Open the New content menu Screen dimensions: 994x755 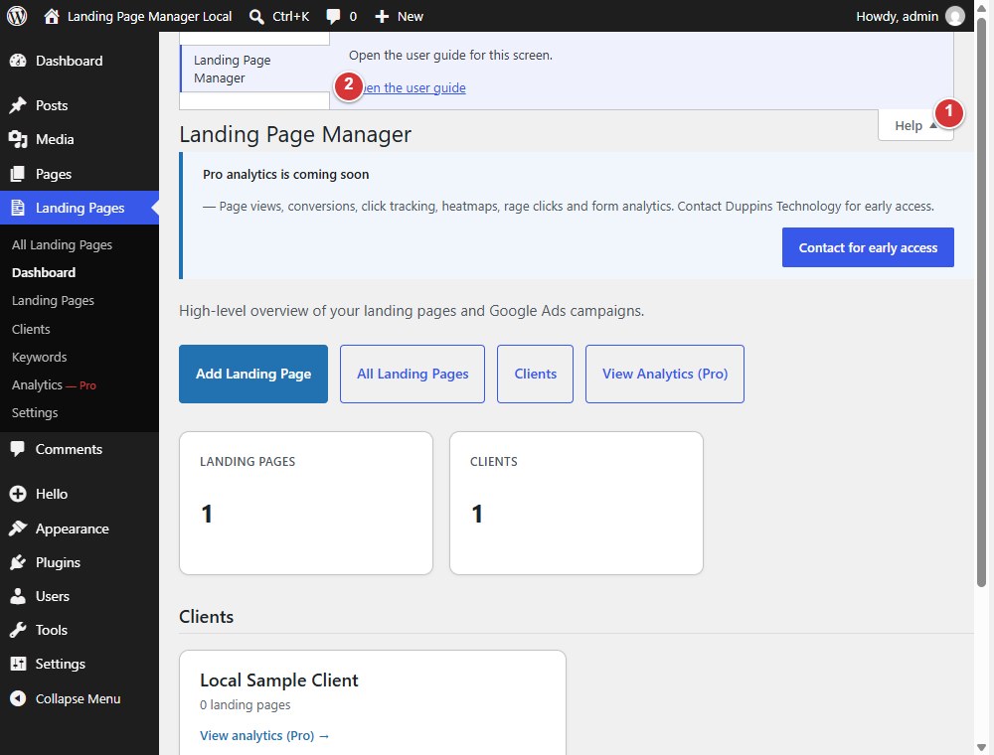[399, 17]
